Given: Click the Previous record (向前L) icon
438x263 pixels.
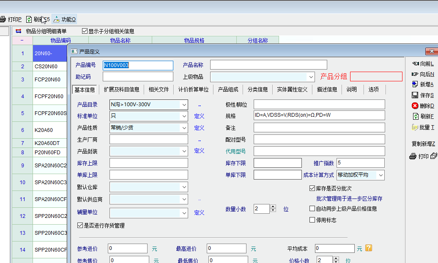Looking at the screenshot, I should (x=415, y=64).
